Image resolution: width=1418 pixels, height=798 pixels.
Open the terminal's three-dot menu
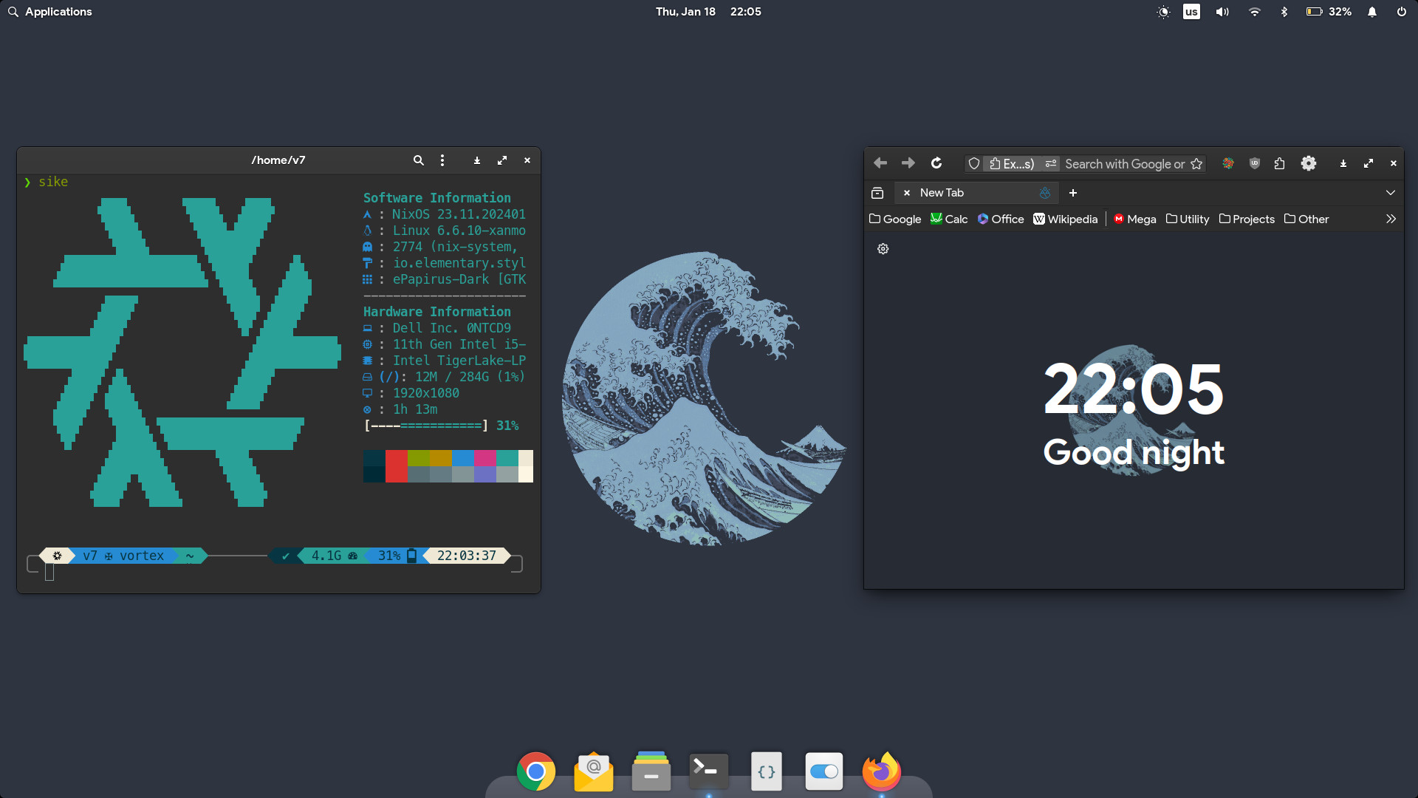click(442, 160)
